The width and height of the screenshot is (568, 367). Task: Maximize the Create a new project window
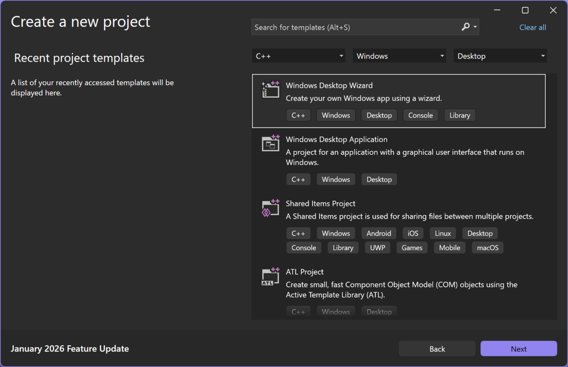[525, 10]
